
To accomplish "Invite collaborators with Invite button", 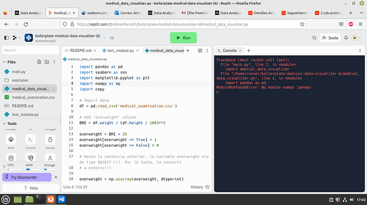I will point(330,38).
